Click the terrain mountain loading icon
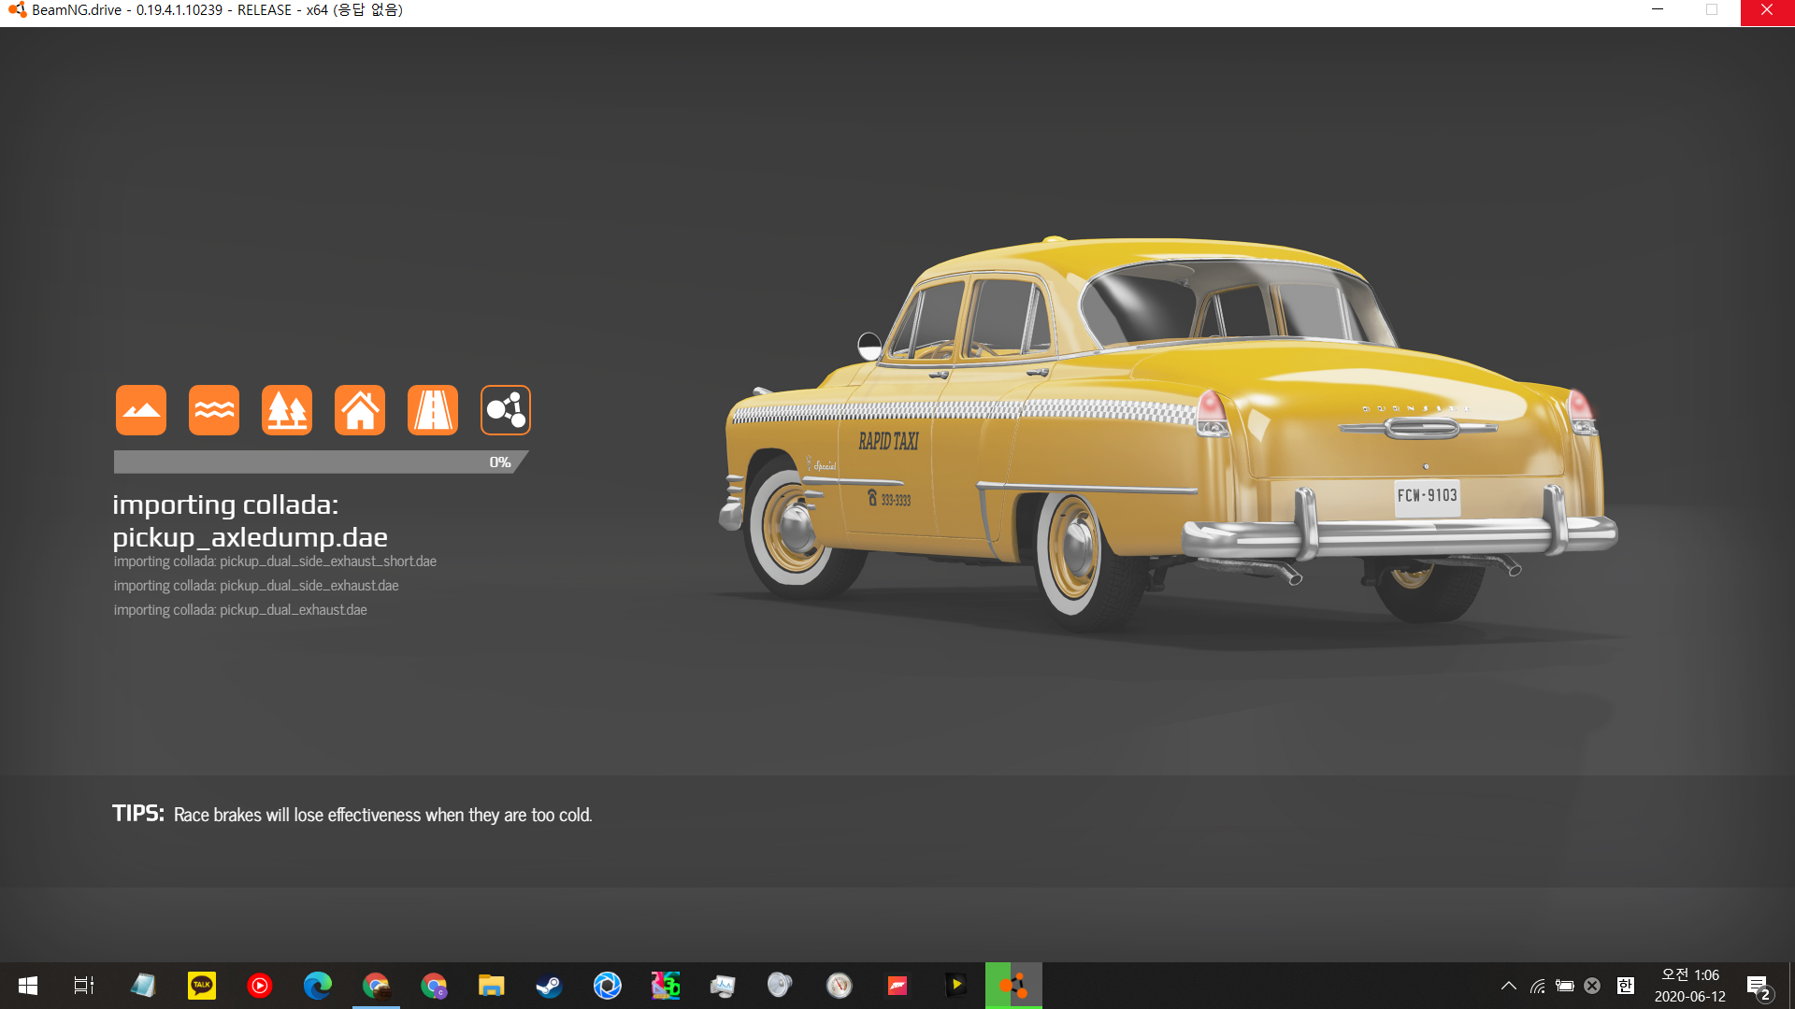 coord(141,410)
